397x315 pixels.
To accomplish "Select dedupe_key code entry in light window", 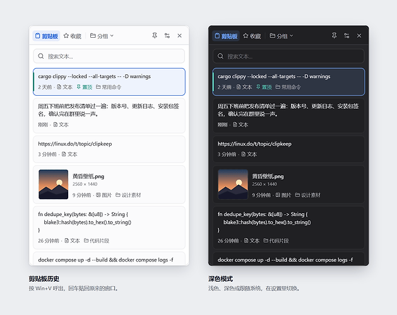I will (109, 227).
